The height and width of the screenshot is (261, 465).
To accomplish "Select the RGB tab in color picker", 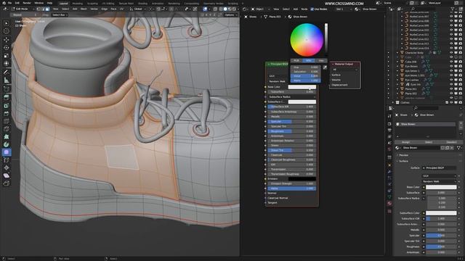I will (296, 60).
